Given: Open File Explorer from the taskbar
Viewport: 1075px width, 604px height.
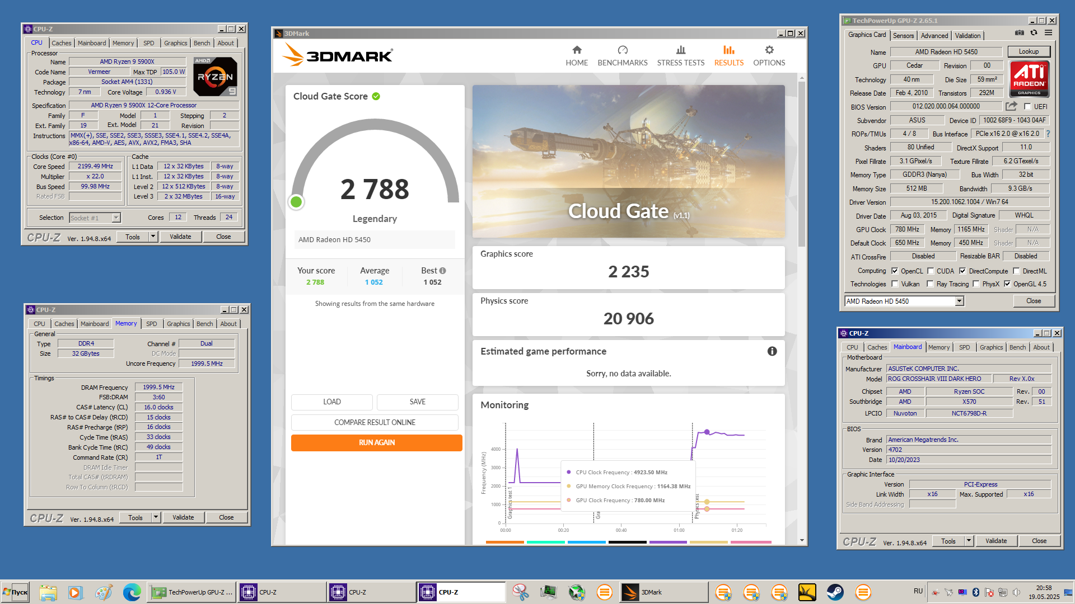Looking at the screenshot, I should [x=48, y=592].
